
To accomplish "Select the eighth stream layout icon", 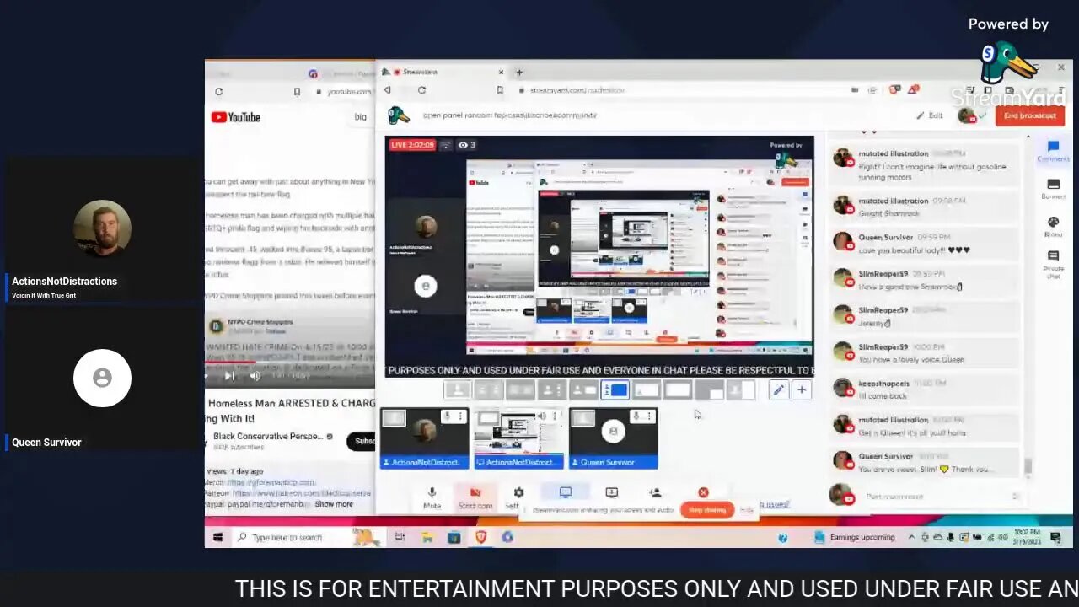I will point(678,389).
